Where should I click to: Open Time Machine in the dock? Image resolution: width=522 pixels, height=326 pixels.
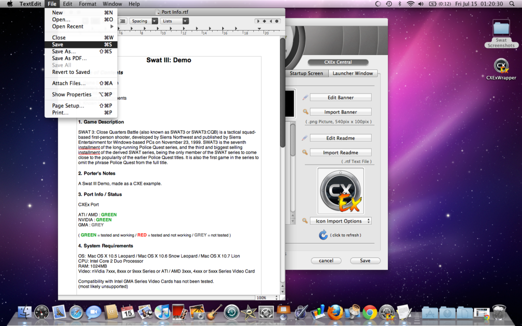tap(231, 312)
